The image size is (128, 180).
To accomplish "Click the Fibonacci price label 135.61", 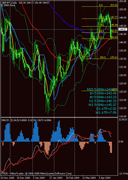I will 114,57.
